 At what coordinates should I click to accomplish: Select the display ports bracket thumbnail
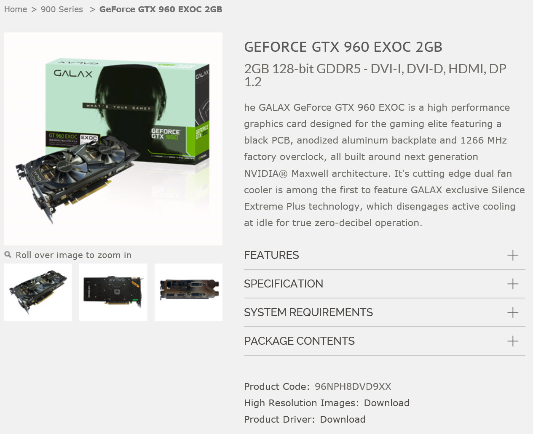(x=188, y=292)
